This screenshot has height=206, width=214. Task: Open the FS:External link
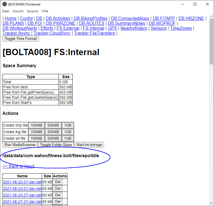coord(68,28)
